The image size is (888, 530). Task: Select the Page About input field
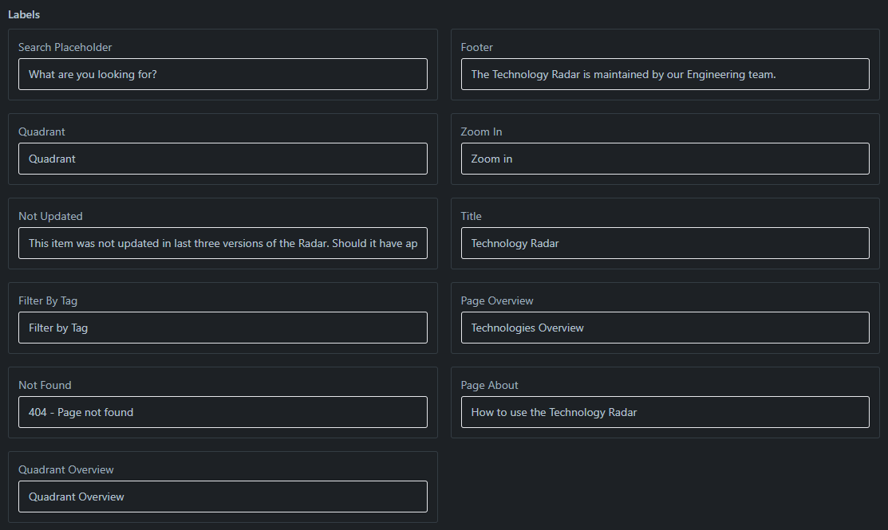pyautogui.click(x=665, y=412)
